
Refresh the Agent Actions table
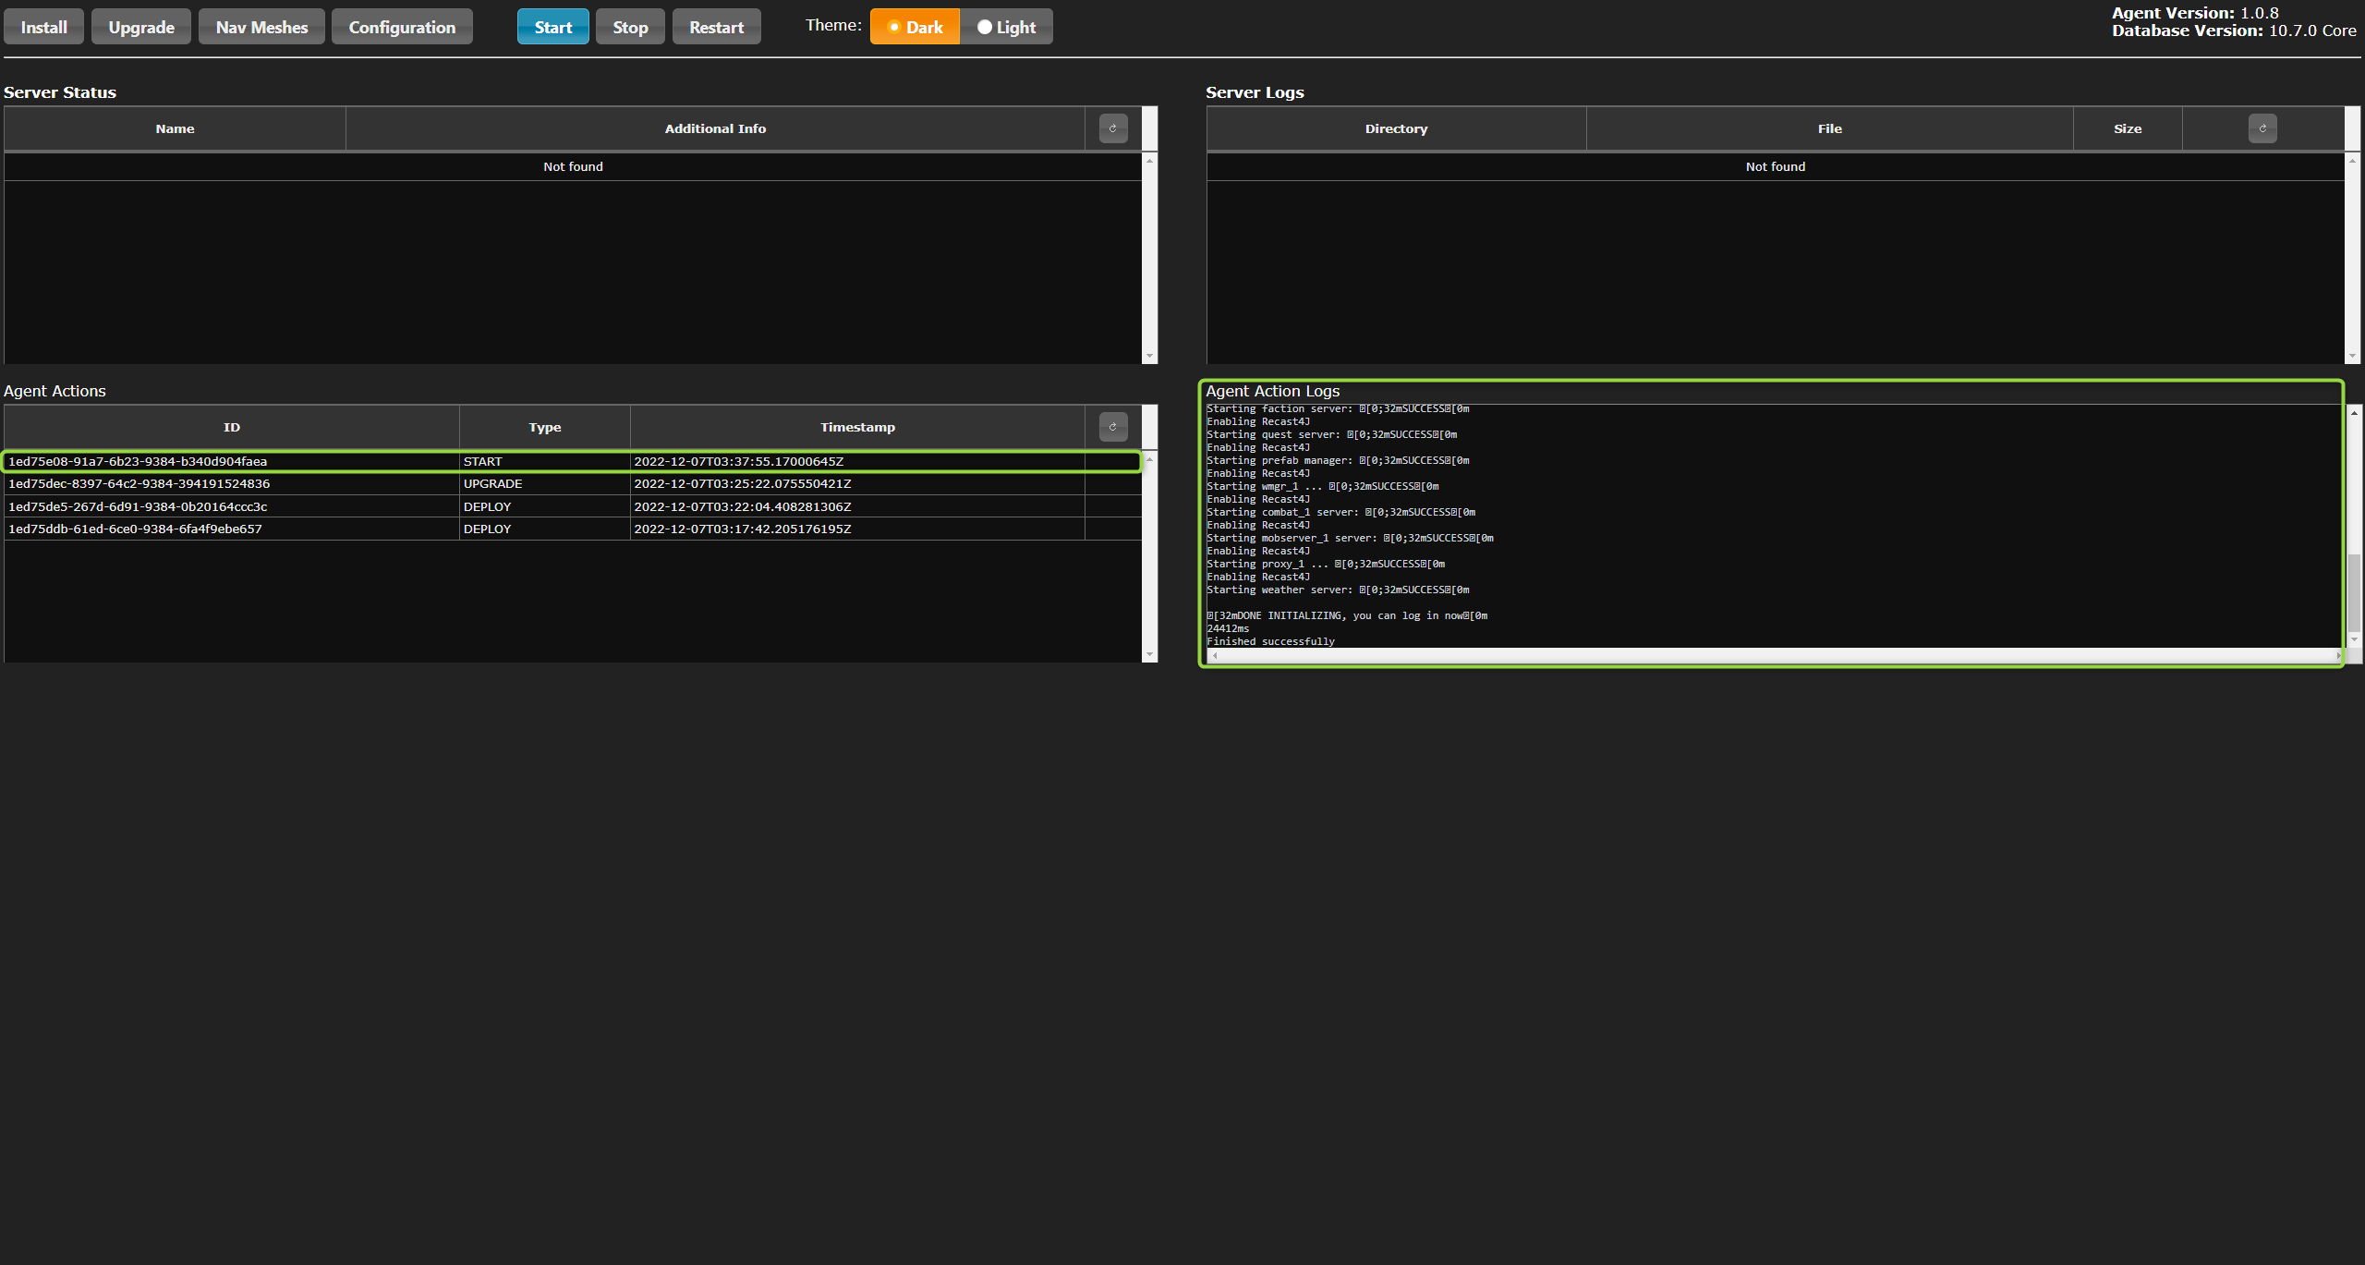pyautogui.click(x=1112, y=427)
